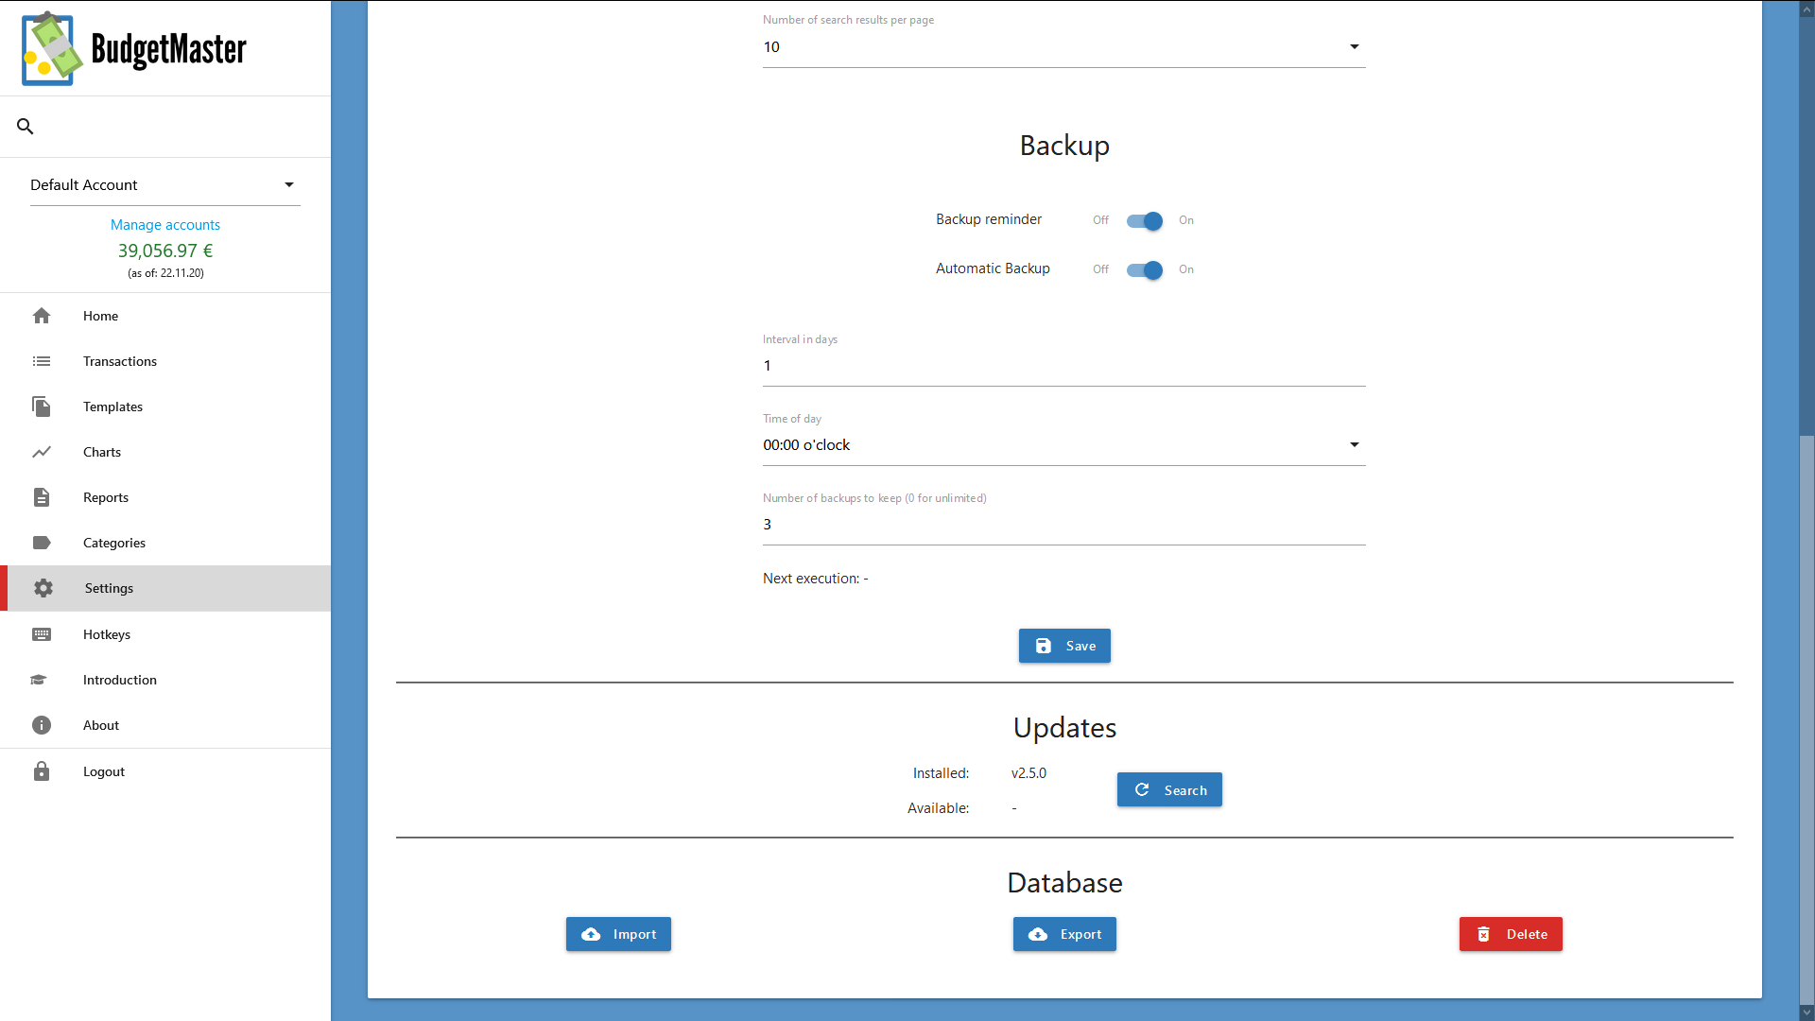Click the Hotkeys keyboard icon

coord(42,634)
